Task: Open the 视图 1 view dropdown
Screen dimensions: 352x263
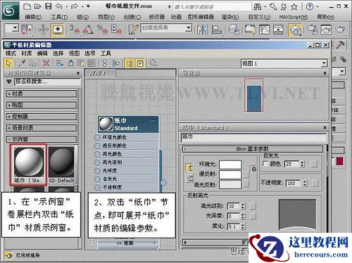Action: tap(324, 63)
